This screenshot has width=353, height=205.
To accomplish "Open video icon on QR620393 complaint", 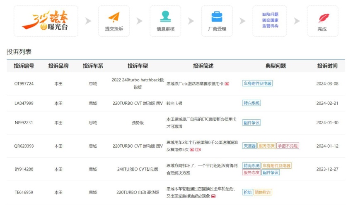I will coord(198,150).
